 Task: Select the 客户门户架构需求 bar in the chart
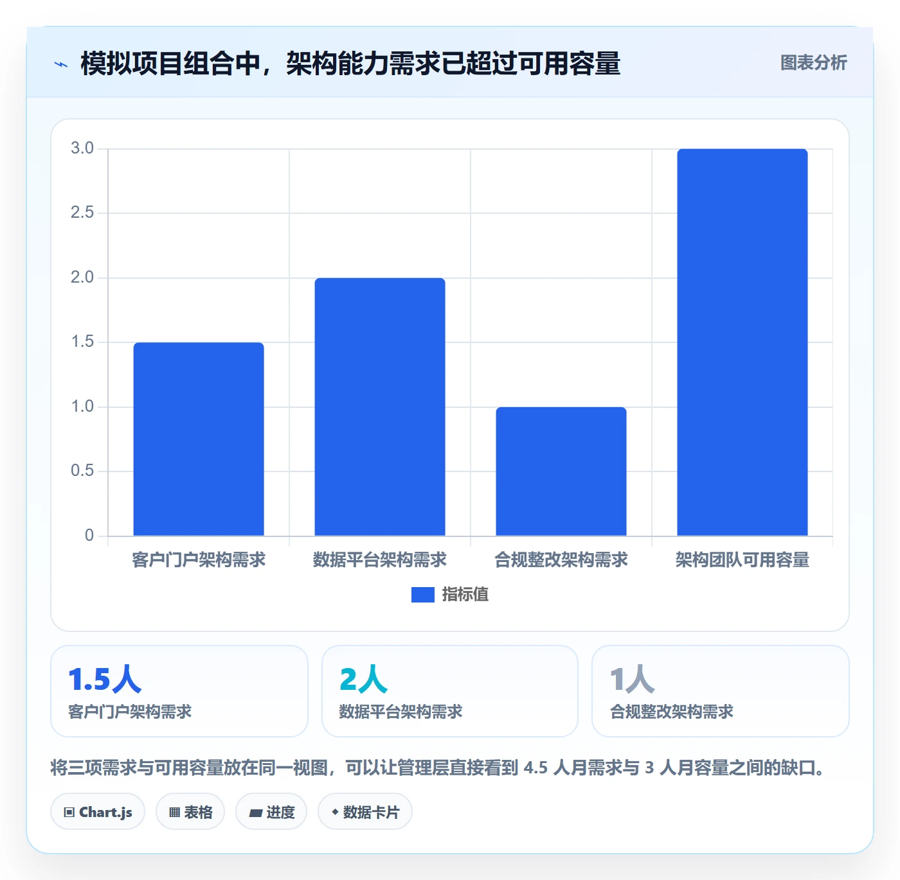coord(199,439)
